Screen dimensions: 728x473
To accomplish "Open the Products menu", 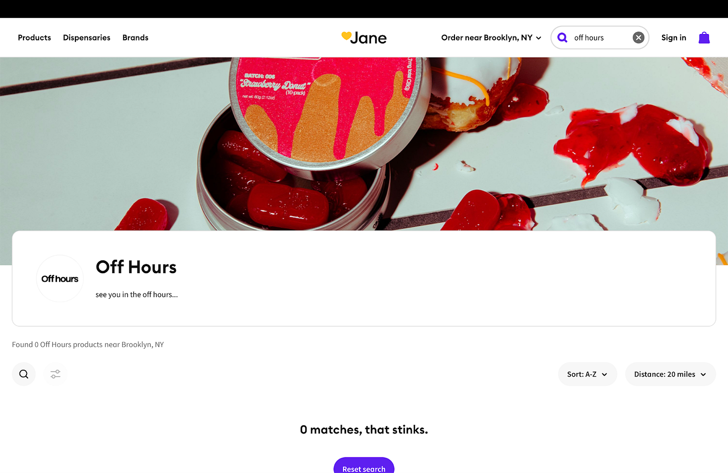I will [x=34, y=37].
